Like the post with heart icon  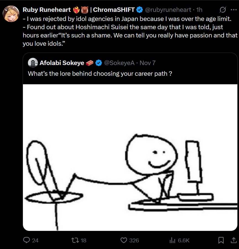coord(124,240)
